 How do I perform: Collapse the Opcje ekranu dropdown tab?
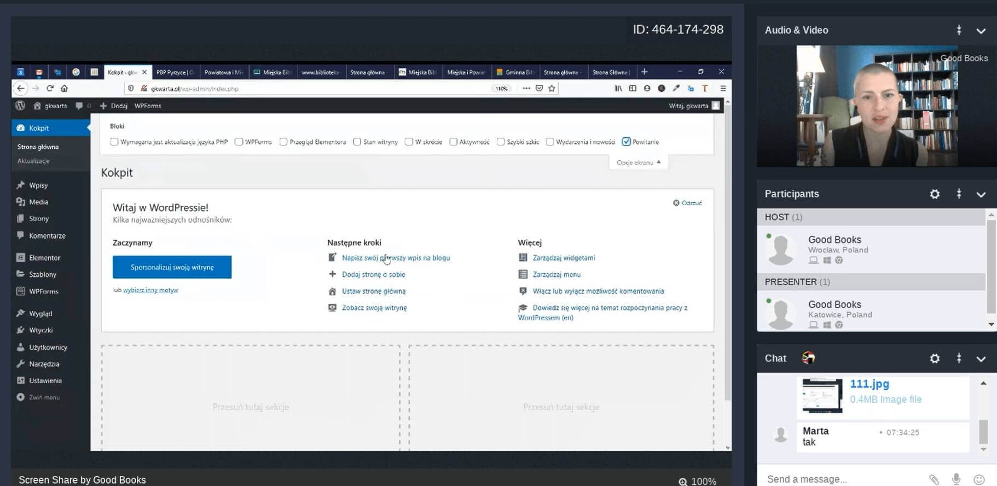pyautogui.click(x=639, y=163)
